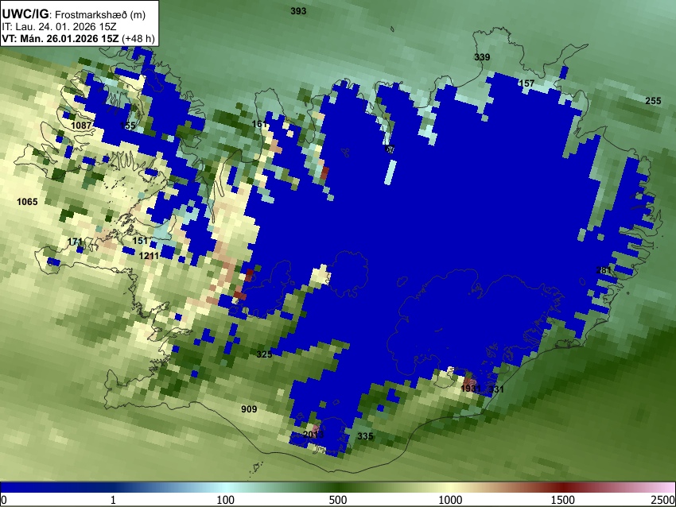Click the pink end of the color scale

664,487
